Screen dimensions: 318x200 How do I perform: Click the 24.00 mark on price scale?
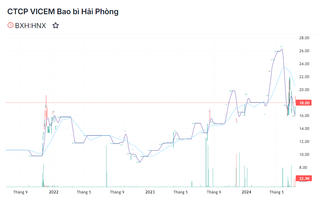point(304,64)
